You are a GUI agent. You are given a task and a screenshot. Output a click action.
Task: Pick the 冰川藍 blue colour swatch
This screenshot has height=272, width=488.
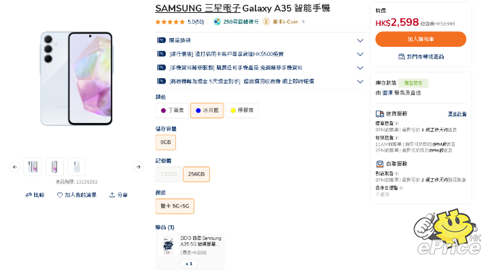pyautogui.click(x=207, y=110)
